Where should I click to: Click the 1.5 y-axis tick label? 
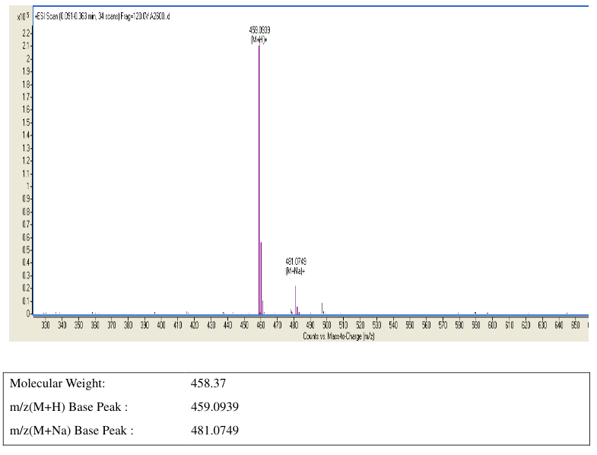click(x=26, y=123)
